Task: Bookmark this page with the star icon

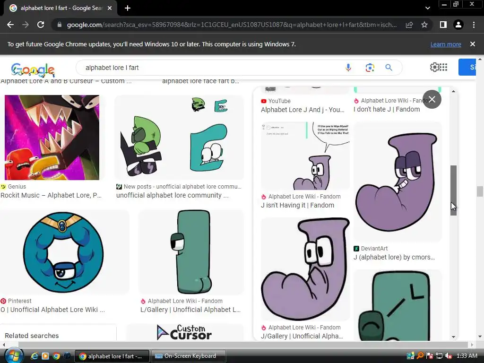Action: (x=424, y=25)
